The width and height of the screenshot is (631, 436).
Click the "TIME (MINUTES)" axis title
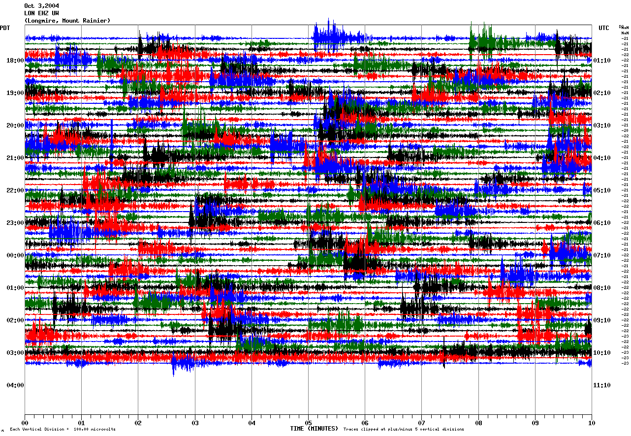tap(314, 429)
